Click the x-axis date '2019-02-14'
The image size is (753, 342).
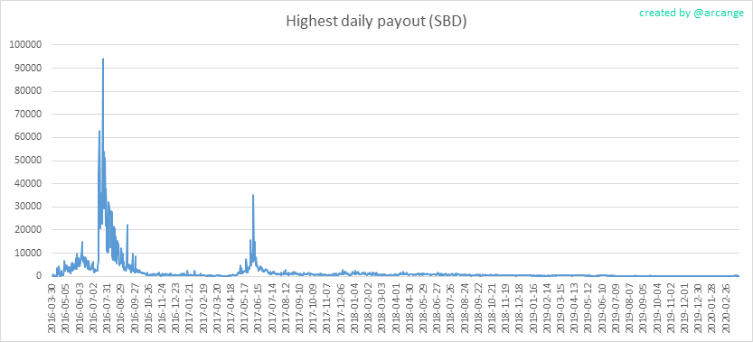pyautogui.click(x=548, y=308)
